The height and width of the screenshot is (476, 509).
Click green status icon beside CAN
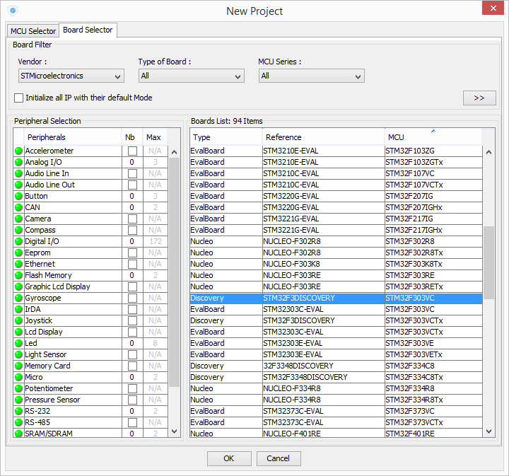point(19,207)
